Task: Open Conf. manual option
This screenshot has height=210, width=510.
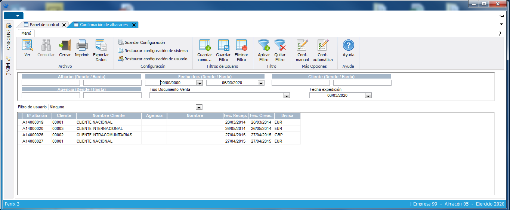Action: (x=302, y=45)
